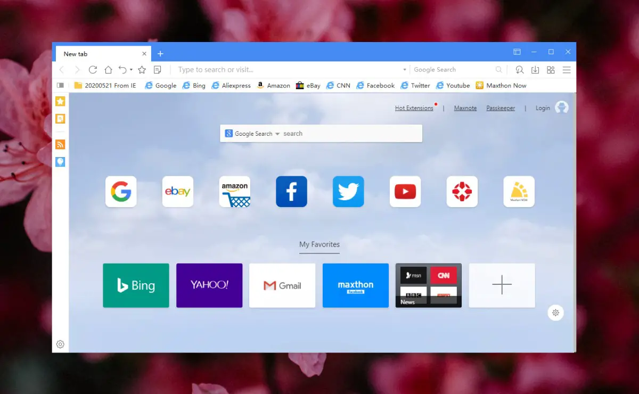Click the undo closed tab icon
The image size is (639, 394).
point(122,70)
